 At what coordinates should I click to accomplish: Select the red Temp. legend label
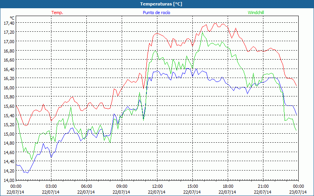57,13
